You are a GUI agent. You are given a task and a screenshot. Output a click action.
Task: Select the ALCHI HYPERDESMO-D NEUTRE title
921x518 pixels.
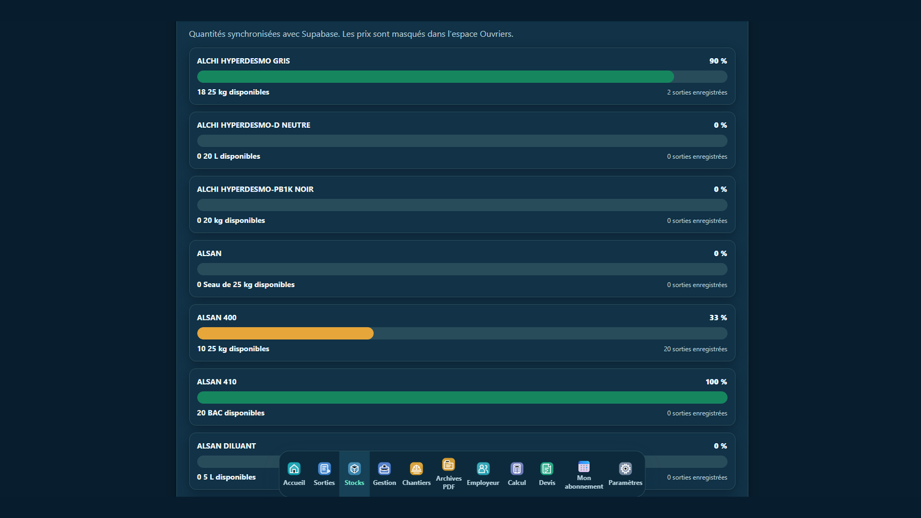(253, 125)
